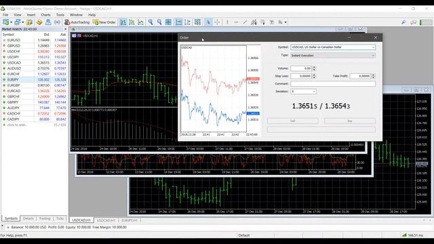Expand the Profiles dropdown arrow
Image resolution: width=434 pixels, height=244 pixels.
click(x=22, y=22)
